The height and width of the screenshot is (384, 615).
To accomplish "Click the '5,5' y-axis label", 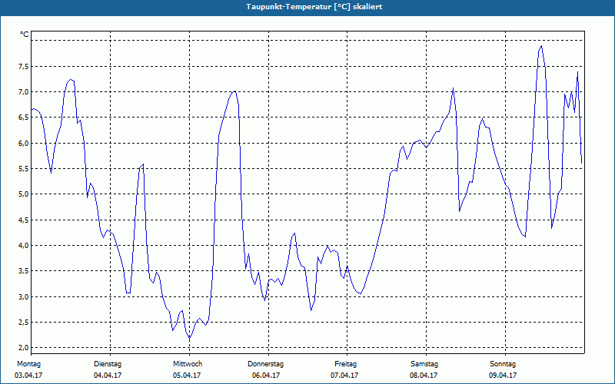I will click(x=23, y=169).
